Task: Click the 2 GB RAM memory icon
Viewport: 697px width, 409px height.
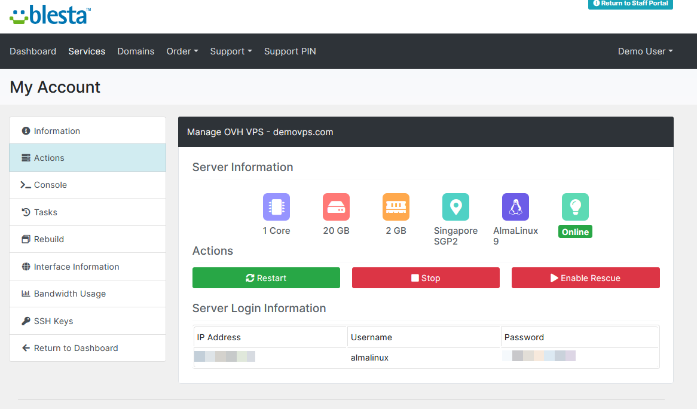Action: 396,207
